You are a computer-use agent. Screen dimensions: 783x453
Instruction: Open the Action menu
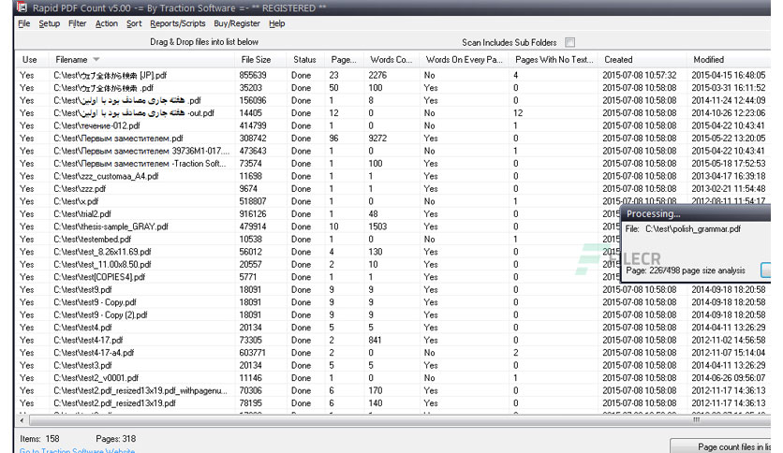[x=107, y=23]
